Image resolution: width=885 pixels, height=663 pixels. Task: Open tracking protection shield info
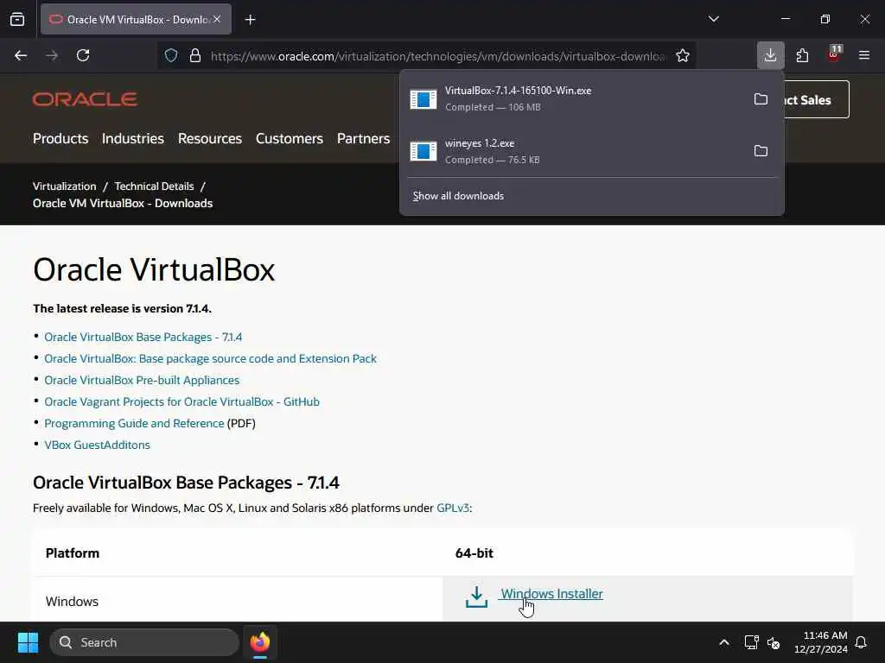[171, 55]
